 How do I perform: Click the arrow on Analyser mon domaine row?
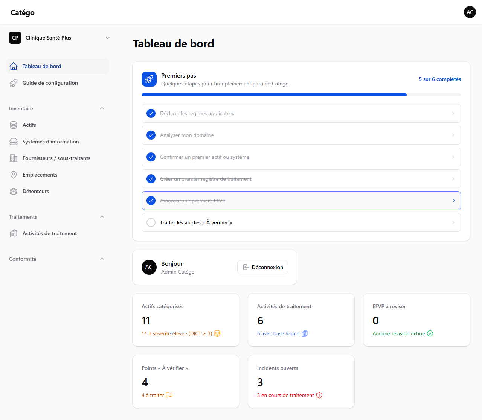[x=453, y=135]
